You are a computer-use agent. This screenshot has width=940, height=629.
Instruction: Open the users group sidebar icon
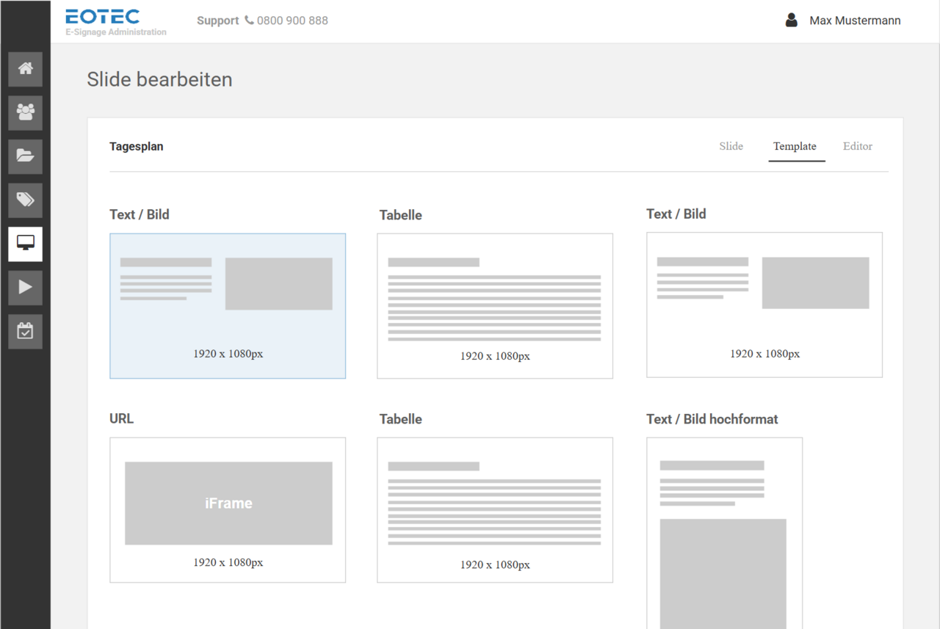tap(26, 112)
